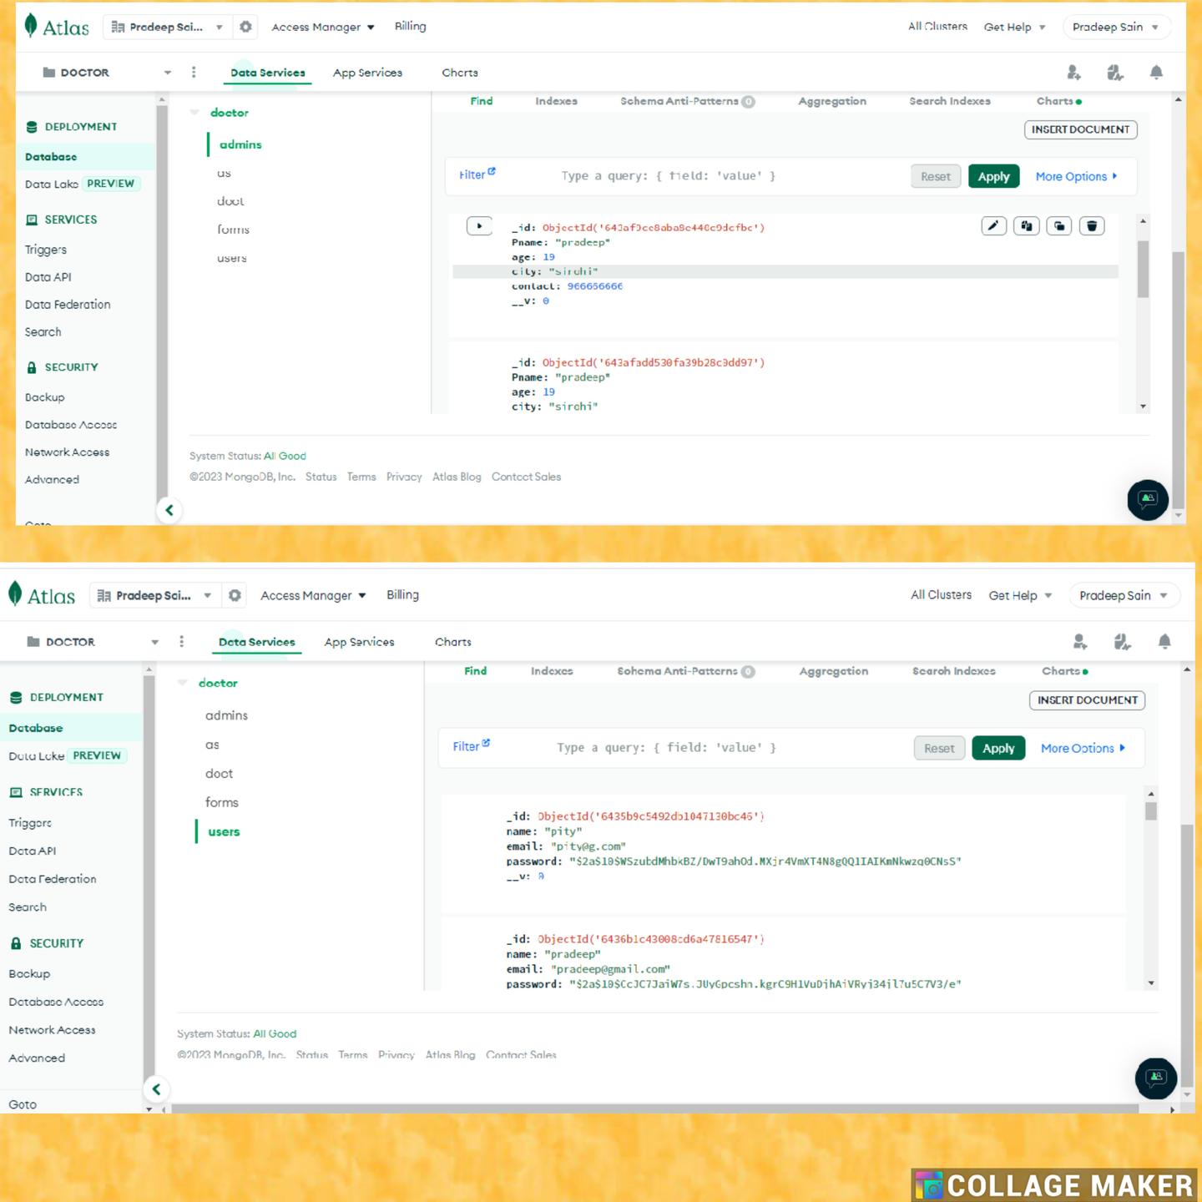This screenshot has height=1202, width=1202.
Task: Open chat support bubble in bottom screenshot
Action: click(1156, 1078)
